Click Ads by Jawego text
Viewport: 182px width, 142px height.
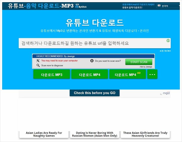[x=146, y=67]
